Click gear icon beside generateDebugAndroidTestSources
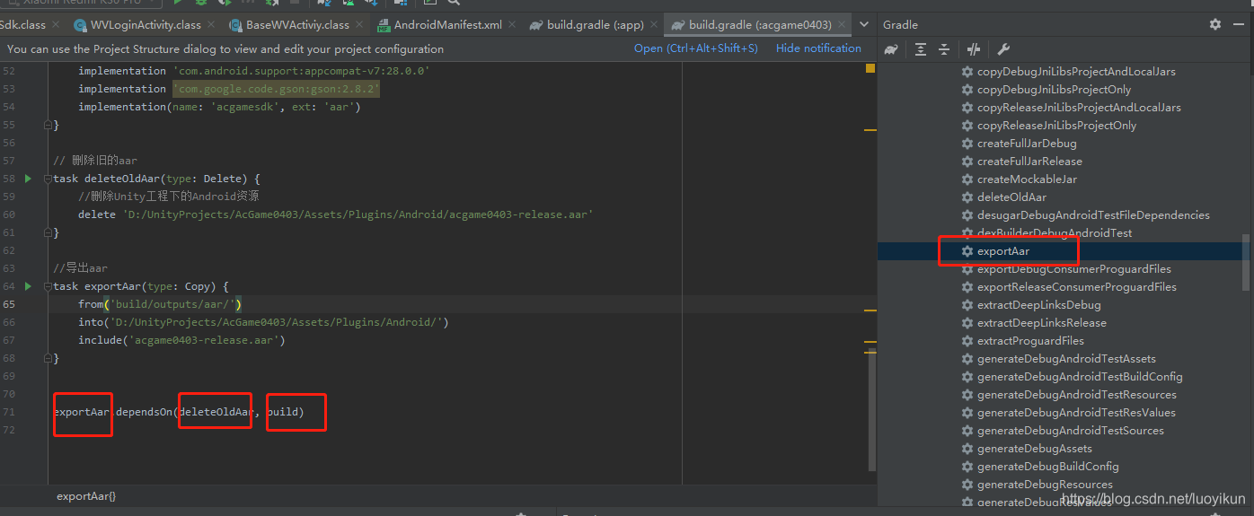The width and height of the screenshot is (1254, 516). click(x=967, y=431)
